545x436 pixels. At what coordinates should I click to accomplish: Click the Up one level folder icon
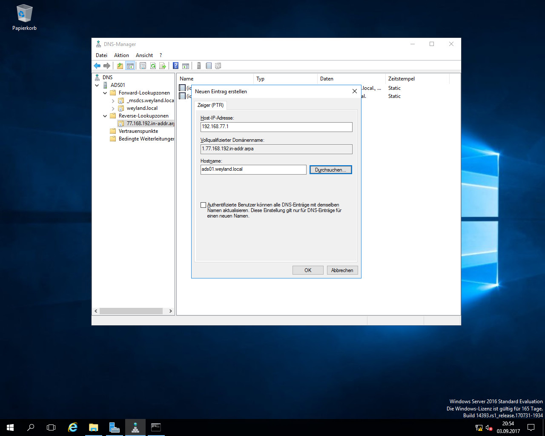point(120,66)
